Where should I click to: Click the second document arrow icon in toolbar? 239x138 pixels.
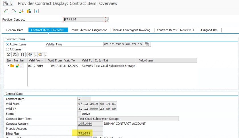point(14,11)
